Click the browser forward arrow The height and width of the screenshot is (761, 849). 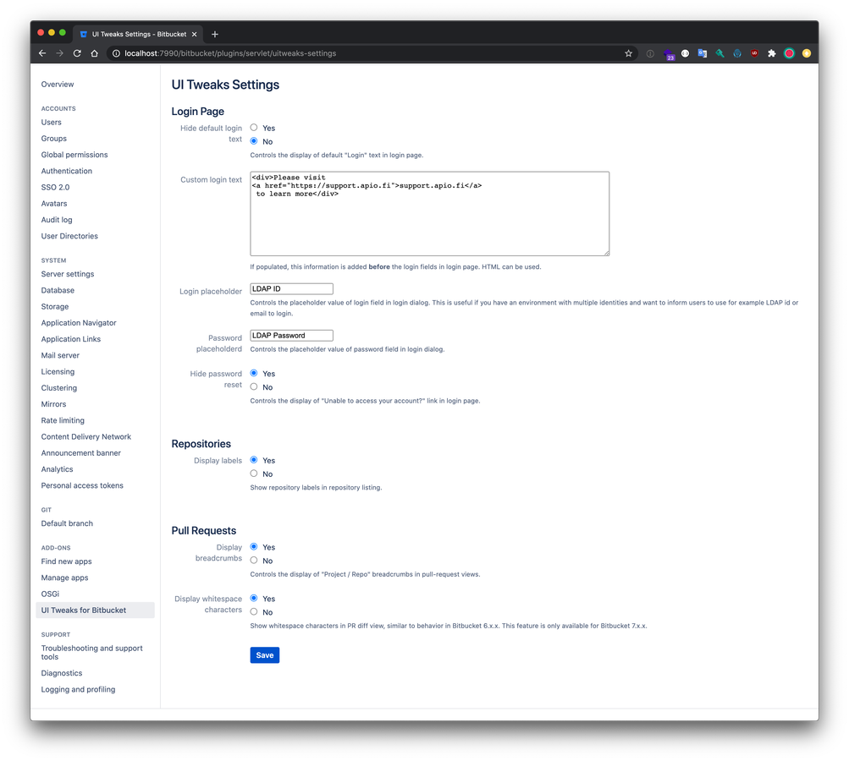(x=59, y=53)
